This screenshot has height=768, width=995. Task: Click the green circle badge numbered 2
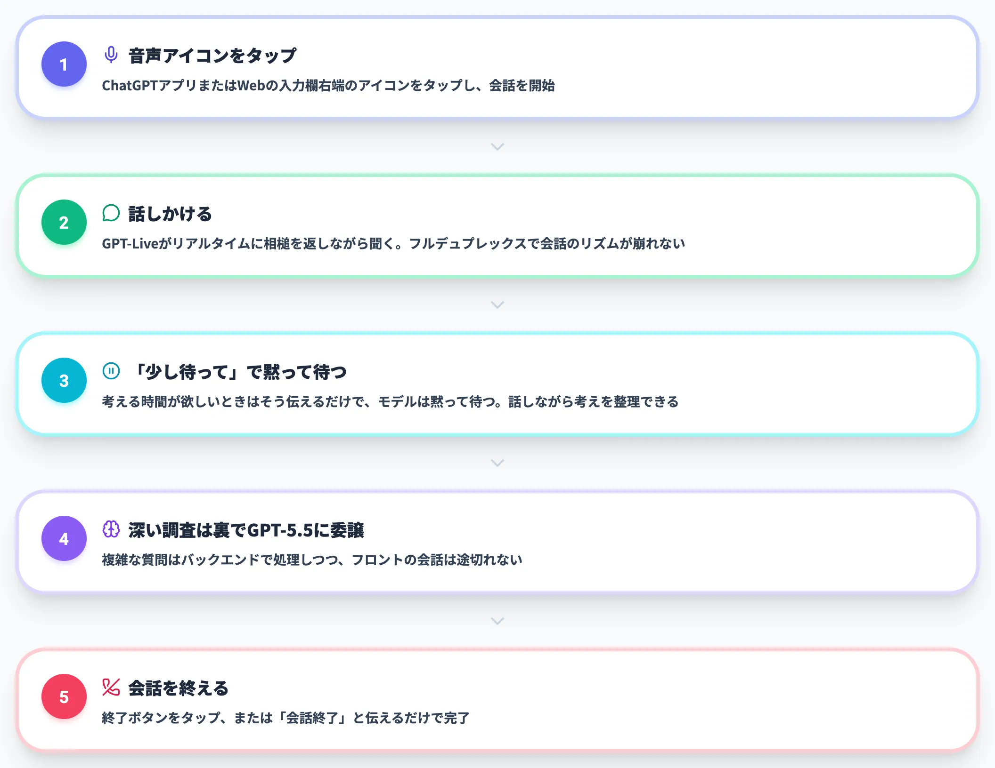64,222
